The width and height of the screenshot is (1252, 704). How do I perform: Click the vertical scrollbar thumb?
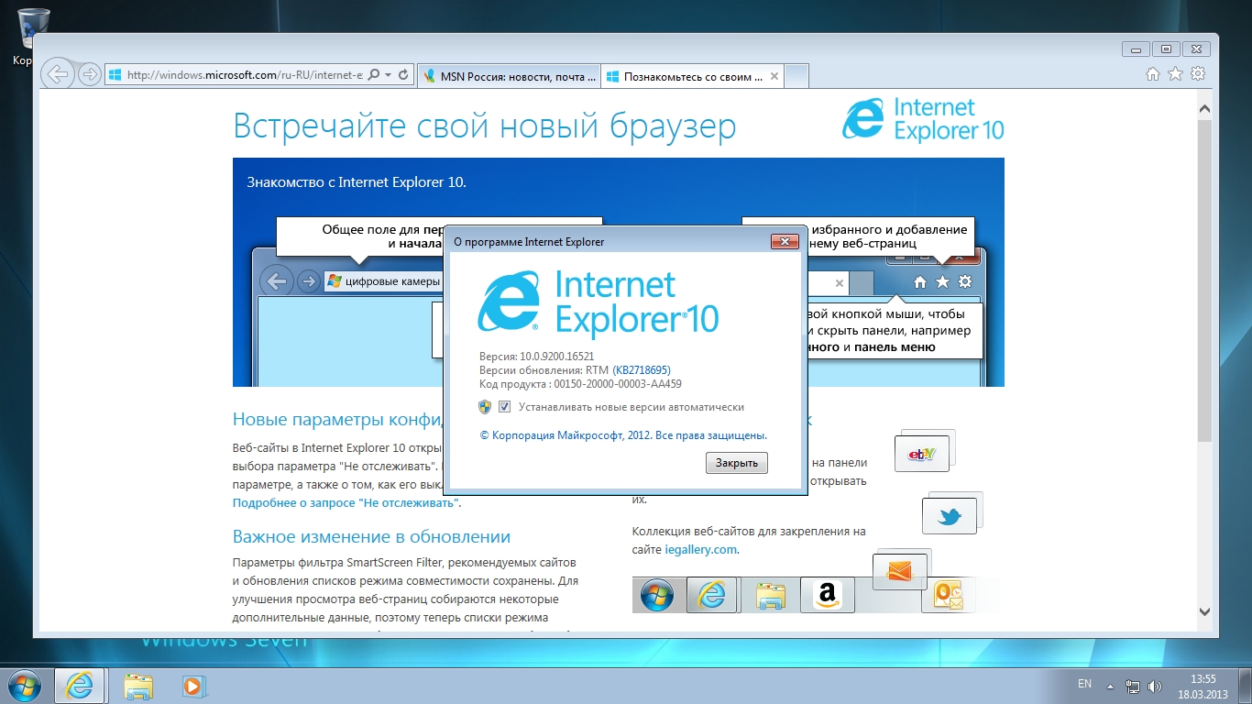click(1205, 280)
